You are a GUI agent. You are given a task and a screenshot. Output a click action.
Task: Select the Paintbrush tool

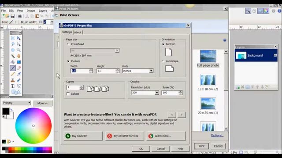tap(13, 68)
